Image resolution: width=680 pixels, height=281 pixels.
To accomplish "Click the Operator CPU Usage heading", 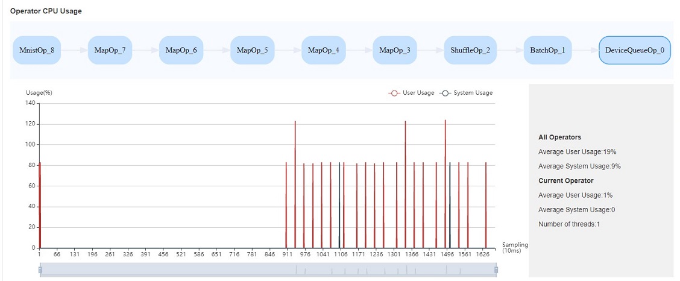I will pos(46,11).
